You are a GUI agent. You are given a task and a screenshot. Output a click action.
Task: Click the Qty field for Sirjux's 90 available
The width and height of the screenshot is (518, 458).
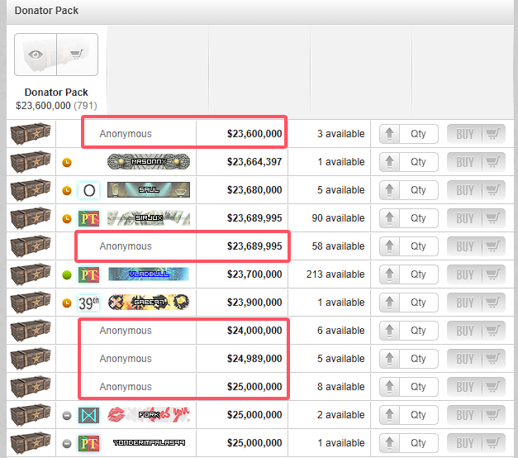click(x=419, y=218)
